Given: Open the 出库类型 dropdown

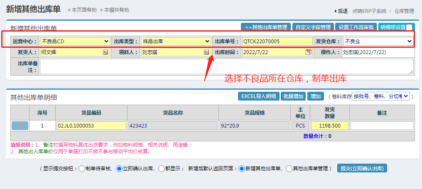Looking at the screenshot, I should click(x=176, y=41).
